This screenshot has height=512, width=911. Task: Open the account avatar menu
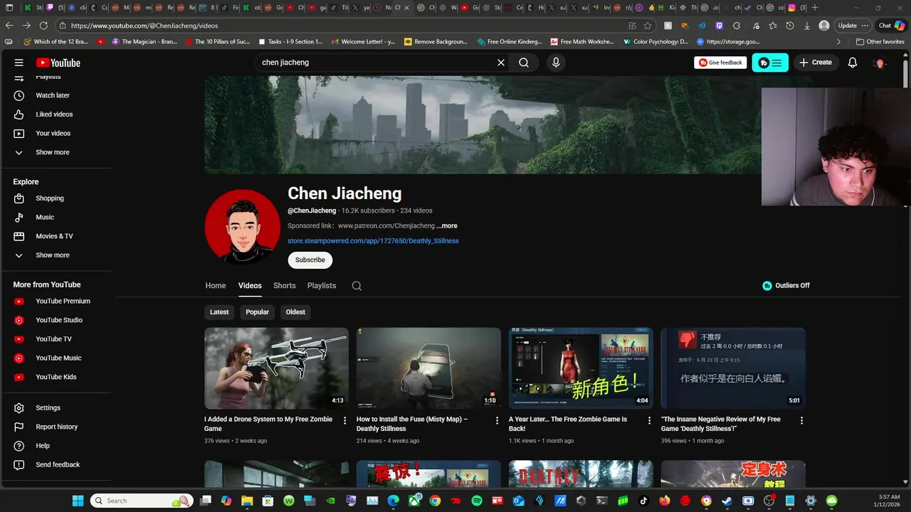[880, 63]
